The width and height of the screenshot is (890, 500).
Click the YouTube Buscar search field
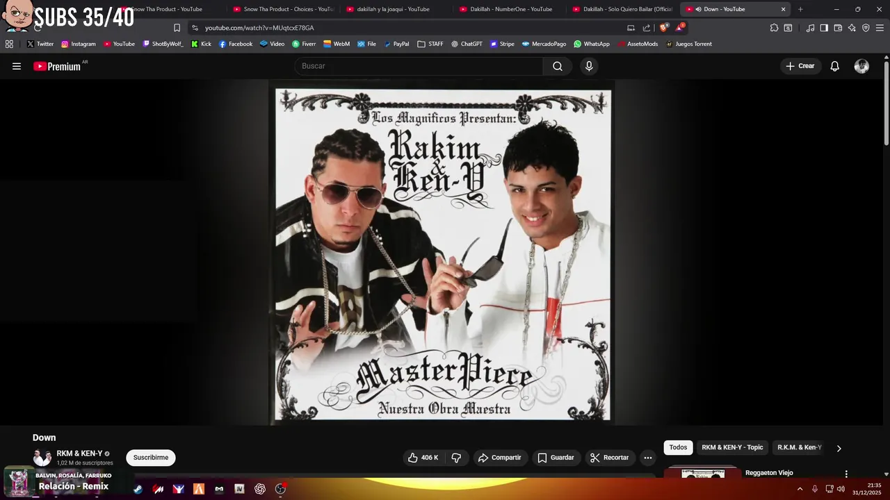419,66
